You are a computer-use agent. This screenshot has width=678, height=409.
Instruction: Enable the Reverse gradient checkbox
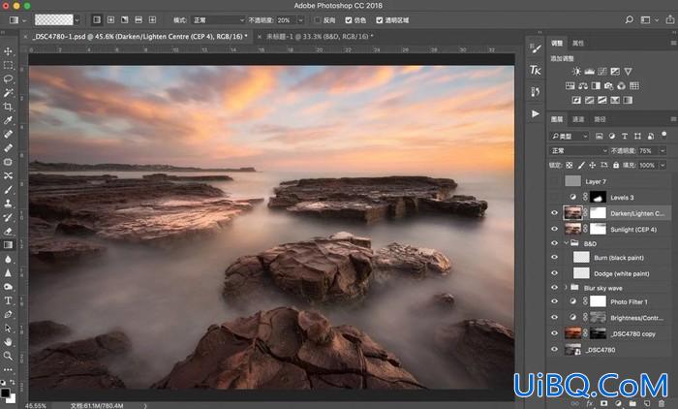(318, 20)
